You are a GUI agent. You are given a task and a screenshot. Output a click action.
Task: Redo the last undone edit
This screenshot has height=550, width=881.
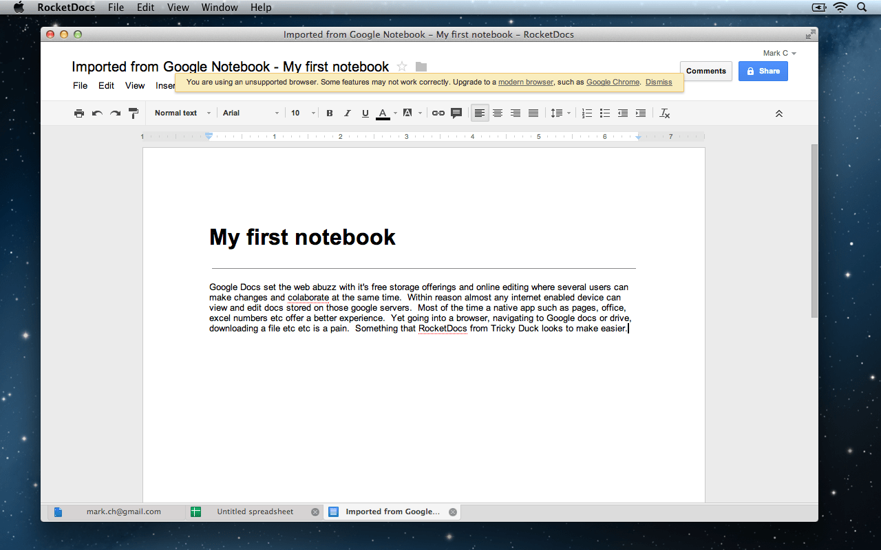click(115, 113)
